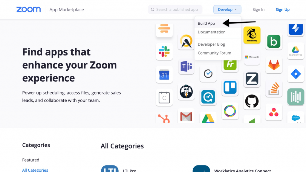
Task: Select the HubSpot app icon
Action: coord(164,118)
